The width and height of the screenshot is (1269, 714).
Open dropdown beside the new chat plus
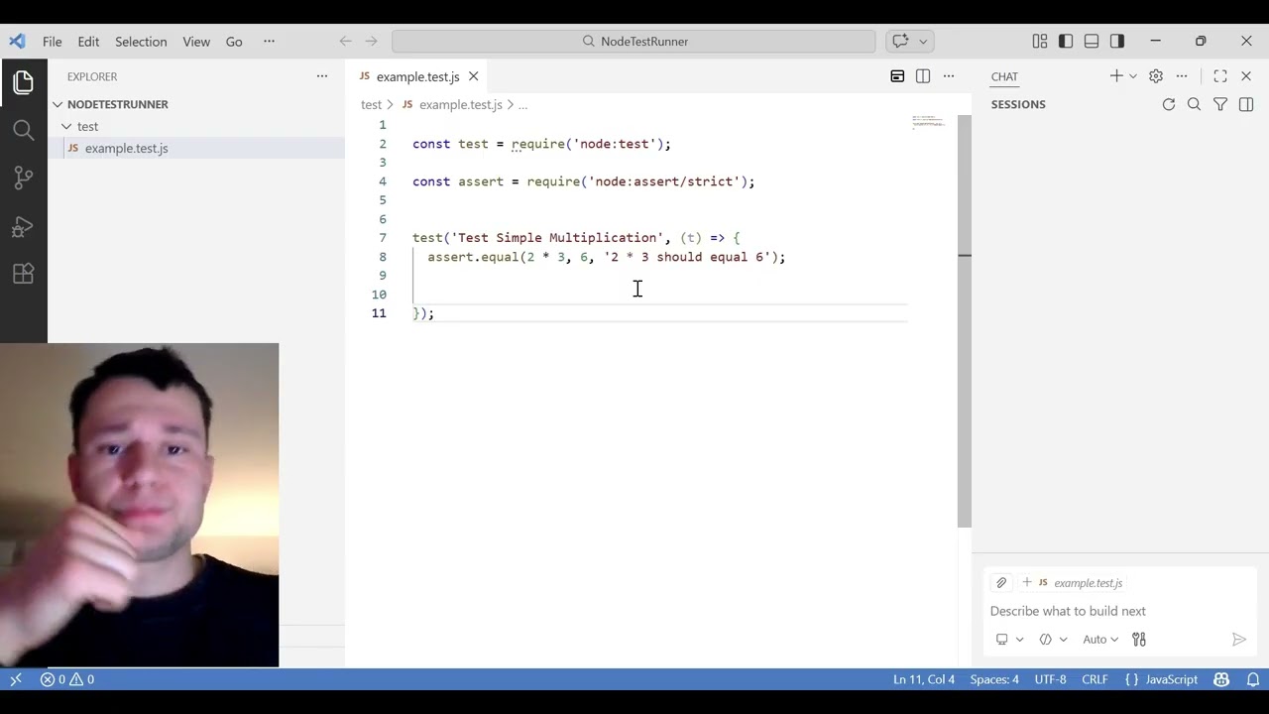click(x=1132, y=76)
